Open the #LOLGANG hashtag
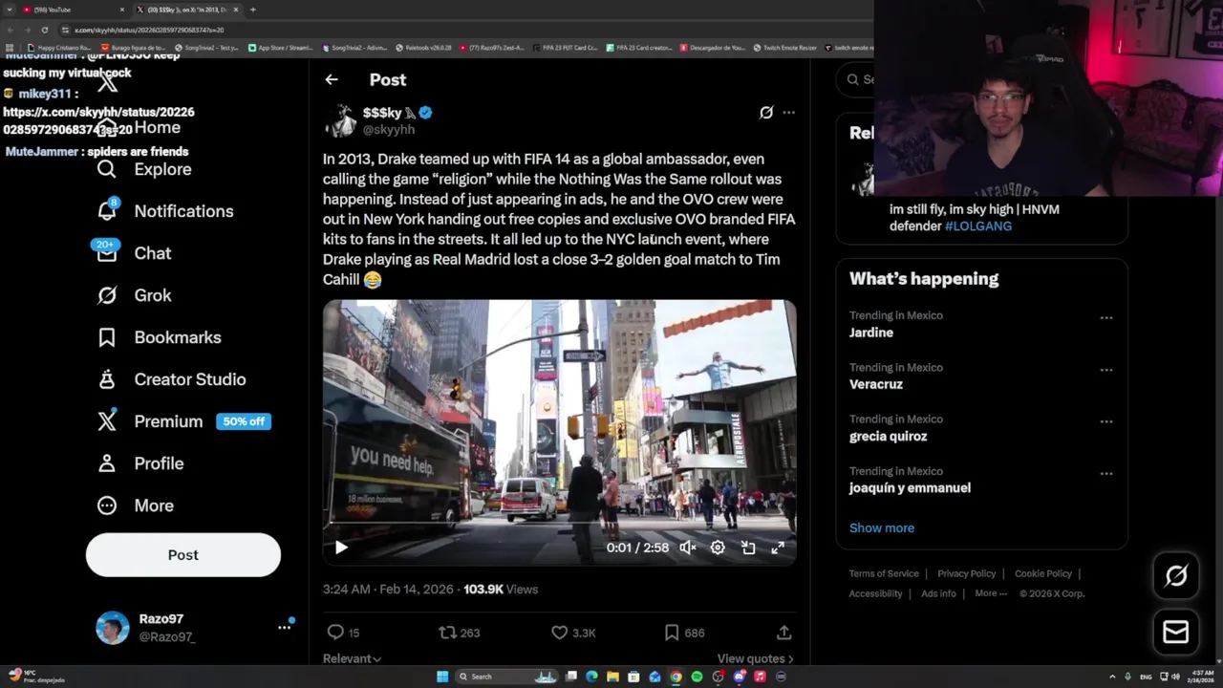 pyautogui.click(x=978, y=226)
